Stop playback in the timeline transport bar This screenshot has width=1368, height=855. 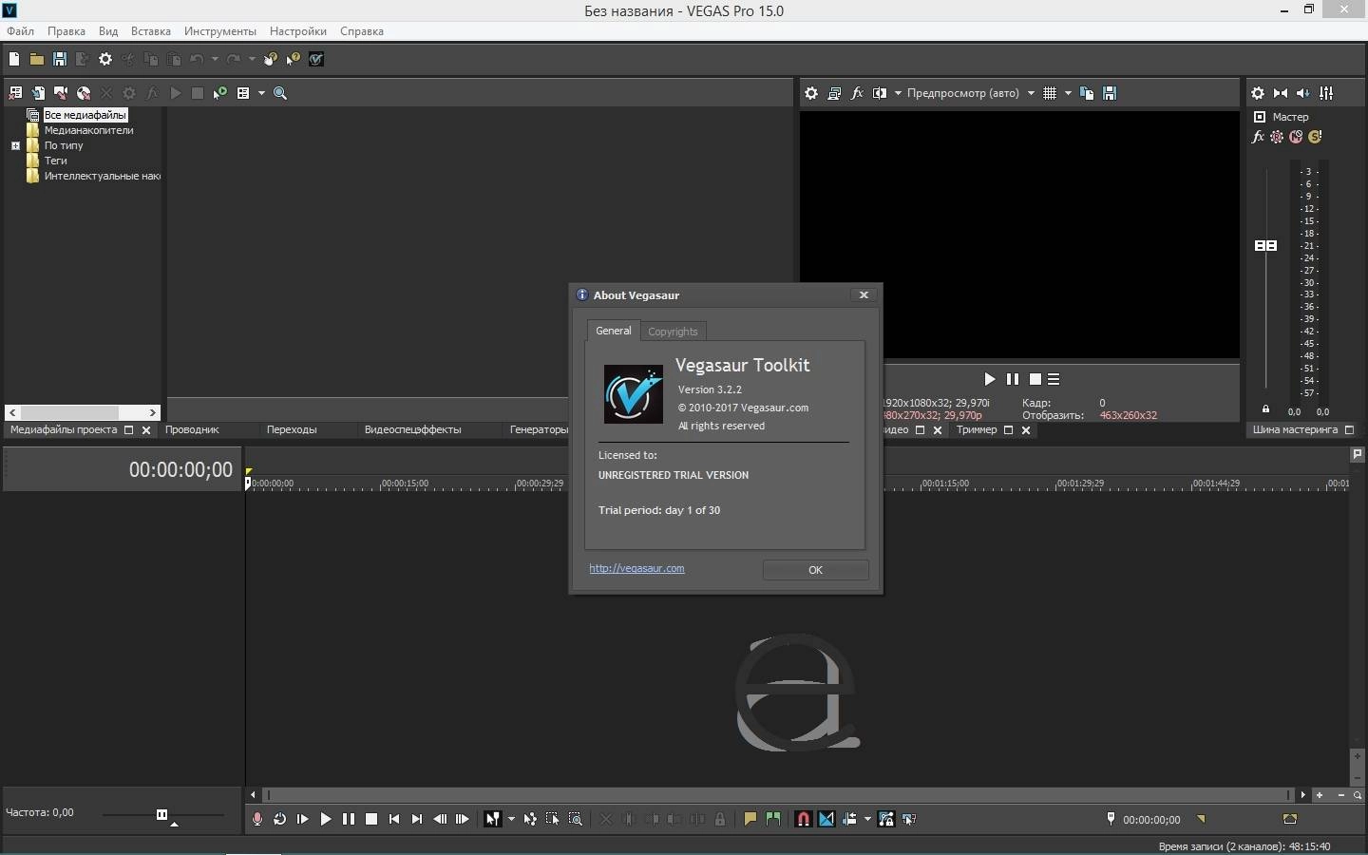pos(371,819)
